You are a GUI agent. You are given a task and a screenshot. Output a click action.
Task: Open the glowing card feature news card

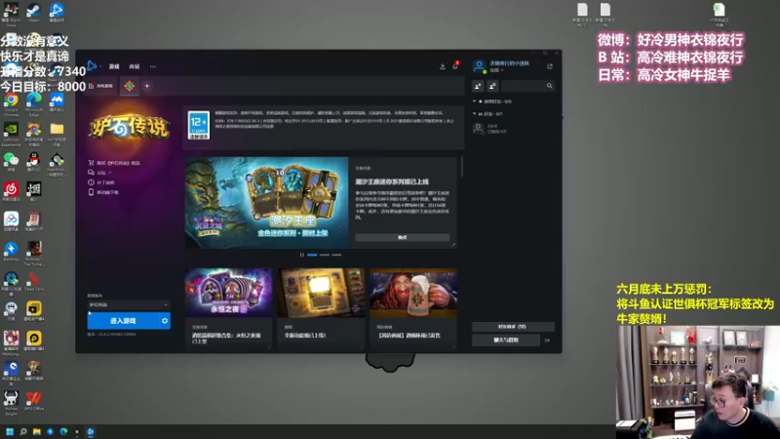(x=321, y=308)
